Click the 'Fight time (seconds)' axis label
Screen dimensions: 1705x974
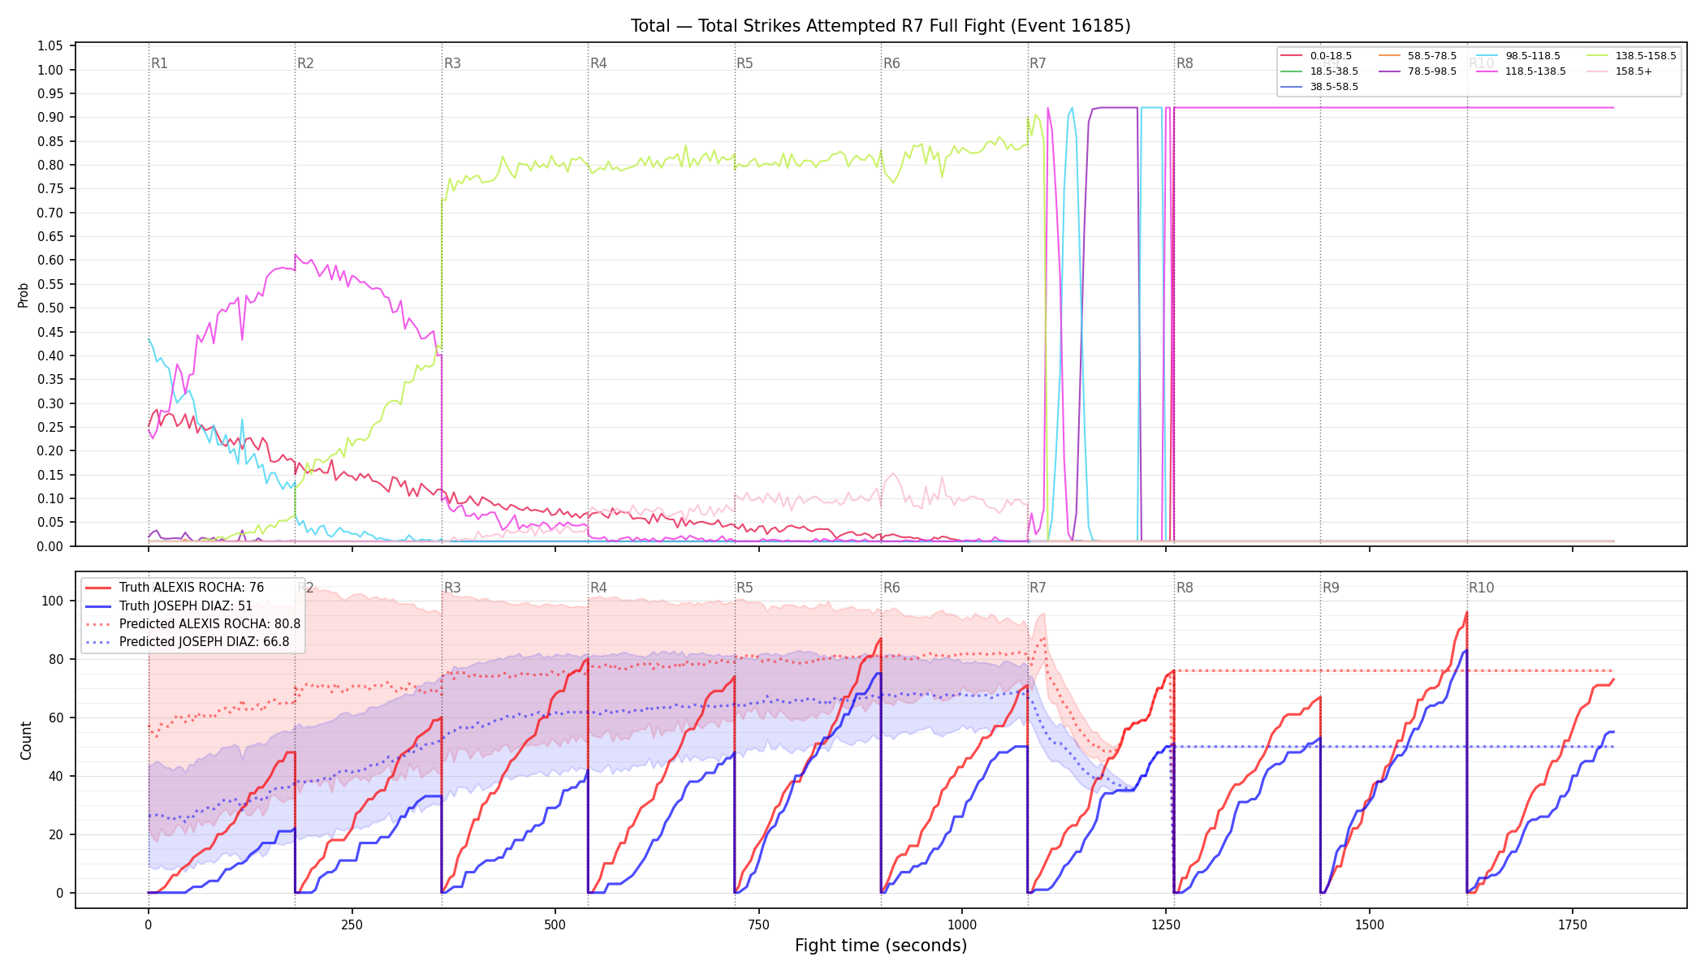pyautogui.click(x=881, y=946)
